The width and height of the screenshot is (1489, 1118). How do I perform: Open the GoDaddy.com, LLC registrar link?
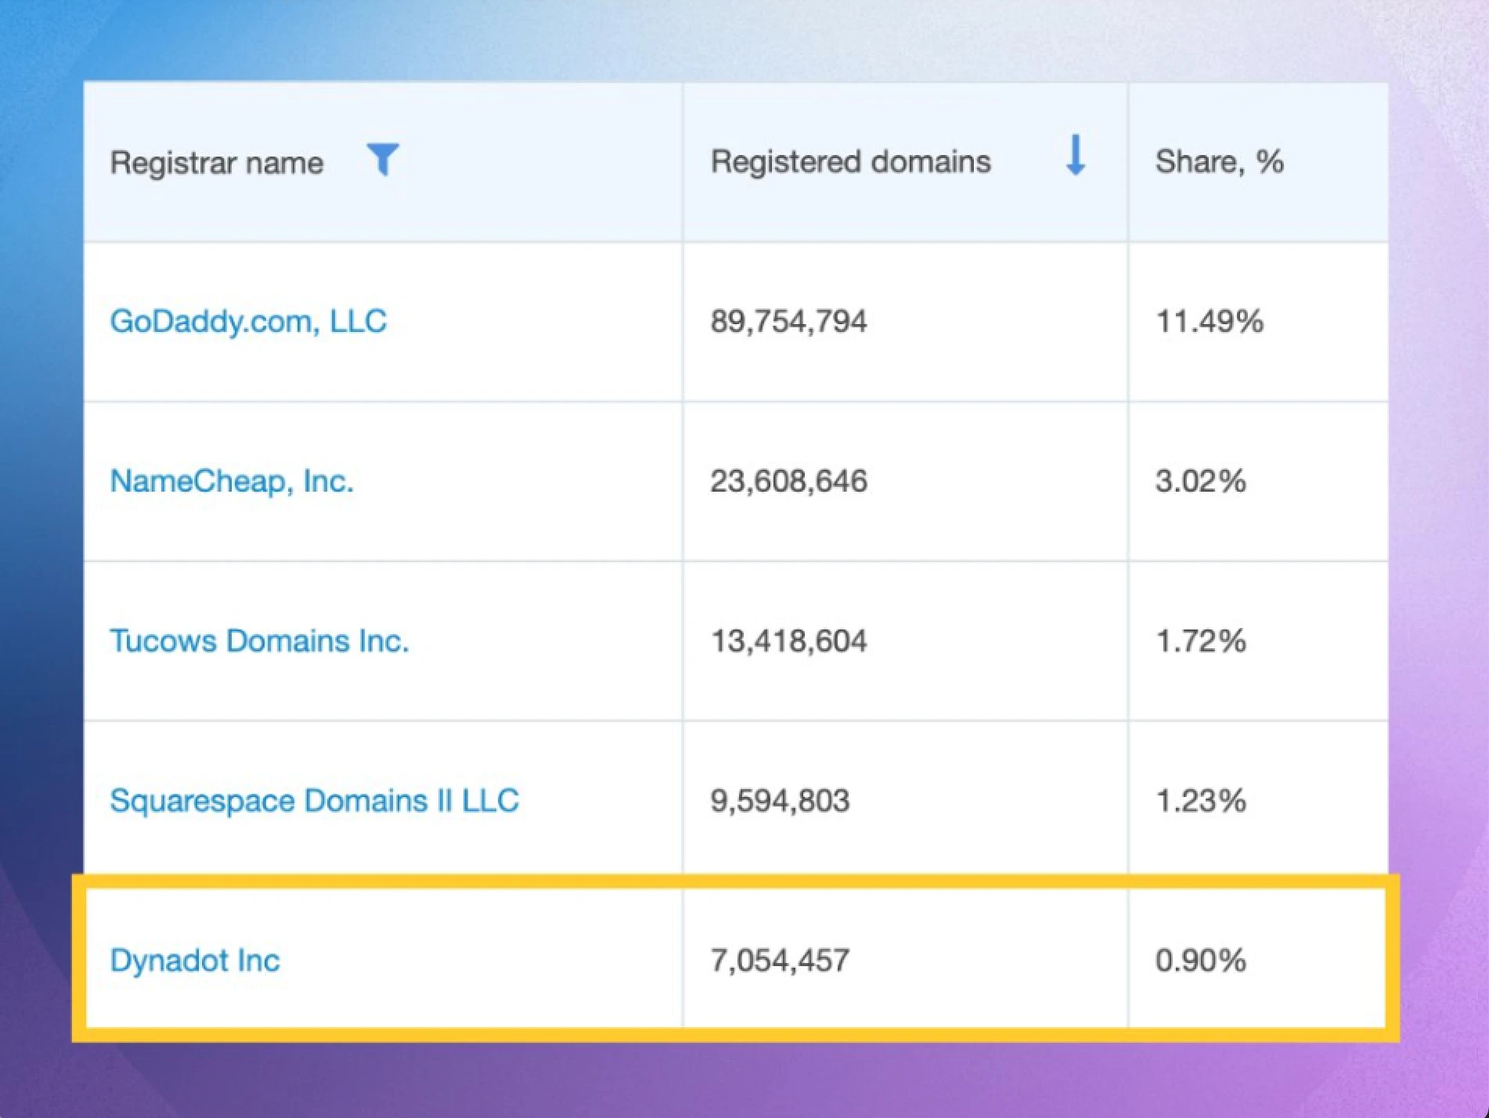[248, 321]
